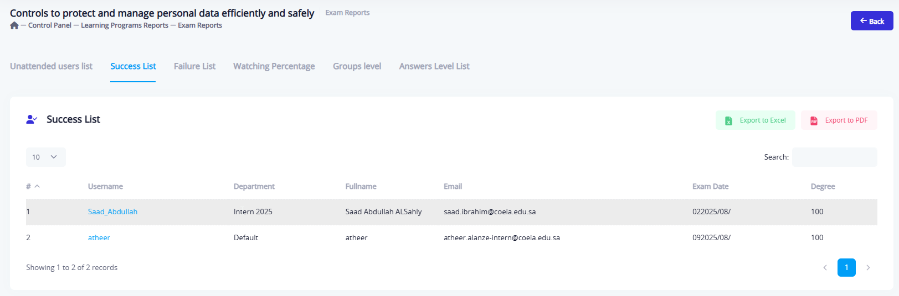Click department cell Default
Viewport: 899px width, 296px height.
click(246, 237)
